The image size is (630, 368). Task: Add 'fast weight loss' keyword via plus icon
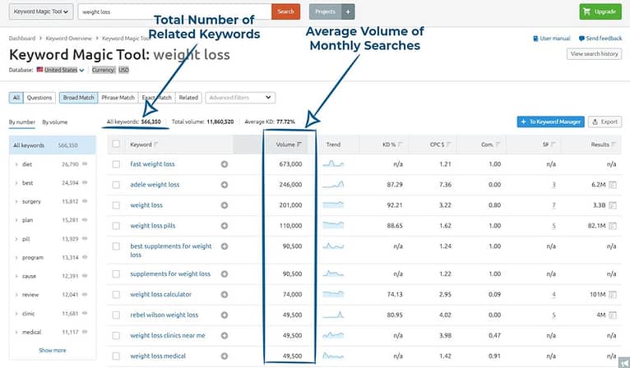point(225,164)
